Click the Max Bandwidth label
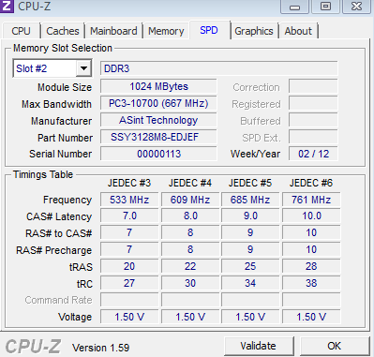Image resolution: width=374 pixels, height=357 pixels. coord(56,104)
